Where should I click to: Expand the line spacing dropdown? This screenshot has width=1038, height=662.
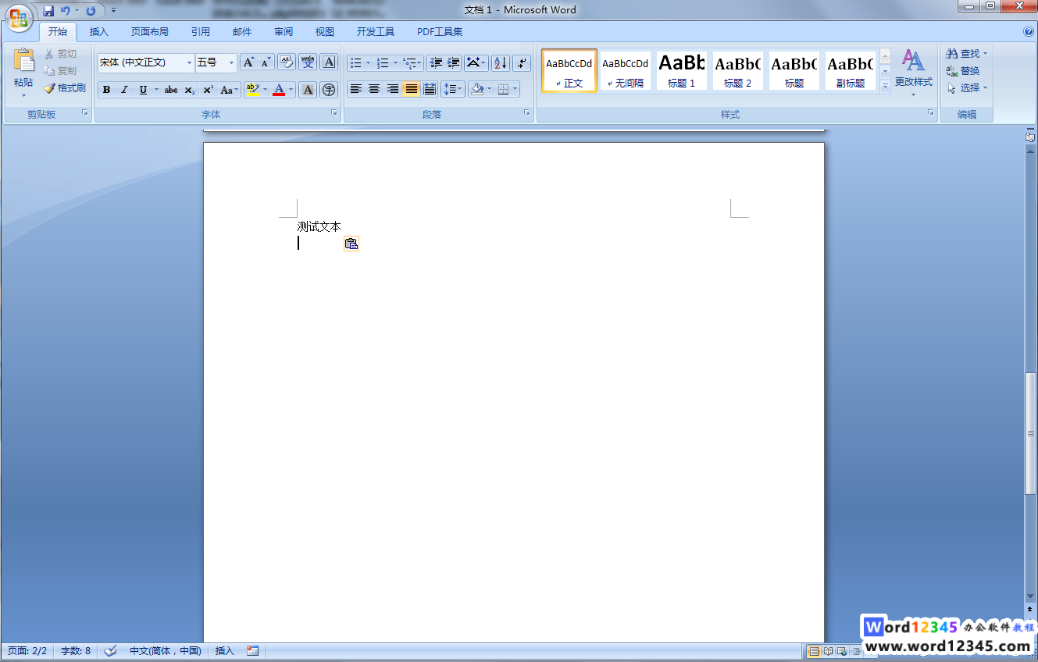click(x=459, y=89)
